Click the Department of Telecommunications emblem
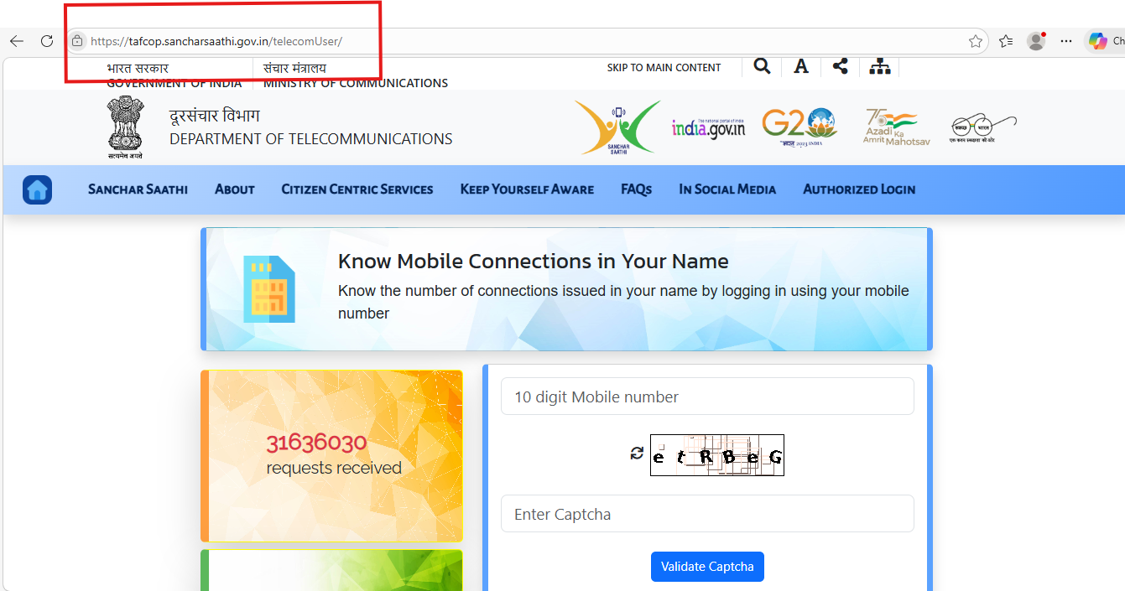Image resolution: width=1125 pixels, height=591 pixels. [x=125, y=125]
